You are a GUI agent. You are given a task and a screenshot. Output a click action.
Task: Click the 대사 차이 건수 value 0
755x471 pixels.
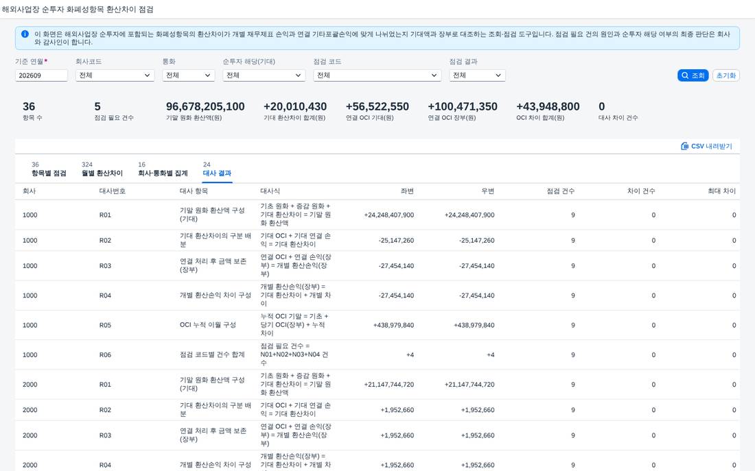click(x=601, y=106)
